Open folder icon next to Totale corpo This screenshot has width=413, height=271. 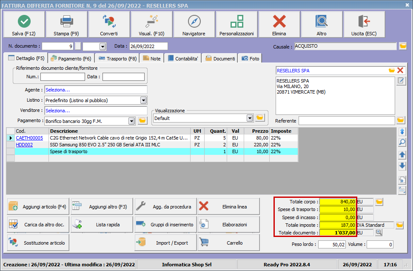point(379,202)
